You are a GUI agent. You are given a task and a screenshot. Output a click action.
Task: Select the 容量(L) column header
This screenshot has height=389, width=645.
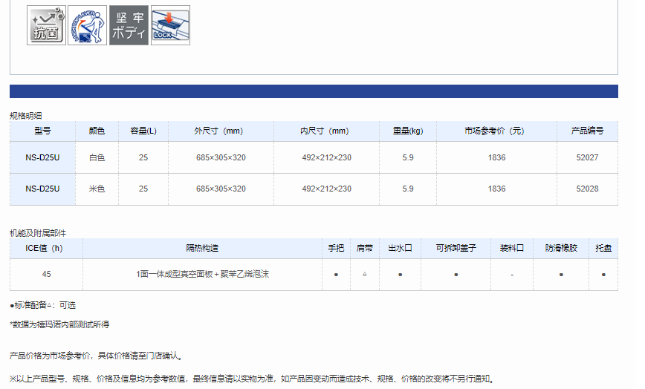point(143,131)
